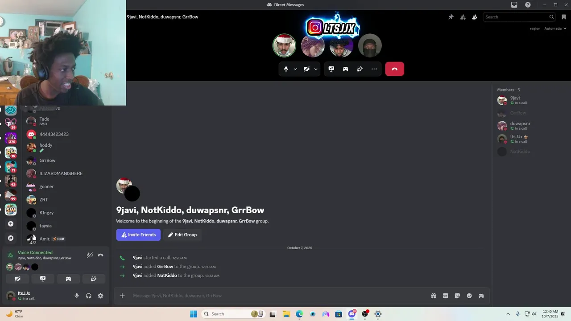Open the server icon with 39 badge
The height and width of the screenshot is (321, 571).
(x=11, y=123)
